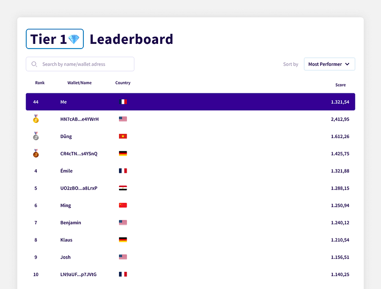Viewport: 381px width, 289px height.
Task: Open wallet HN7cAB...e4YWrH entry
Action: coord(80,120)
